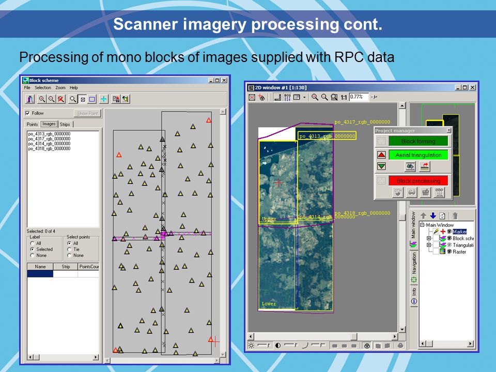Click zoom-to-window magnifier icon in 2D window
496x372 pixels.
tap(334, 97)
